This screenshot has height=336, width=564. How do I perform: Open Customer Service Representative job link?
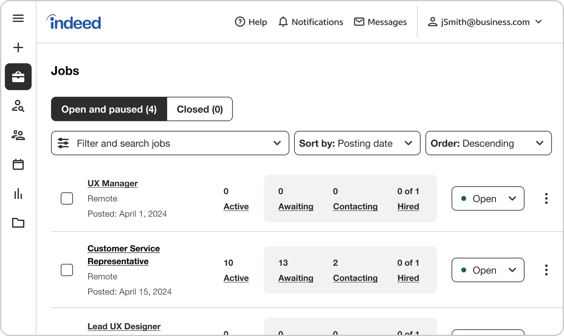click(123, 255)
